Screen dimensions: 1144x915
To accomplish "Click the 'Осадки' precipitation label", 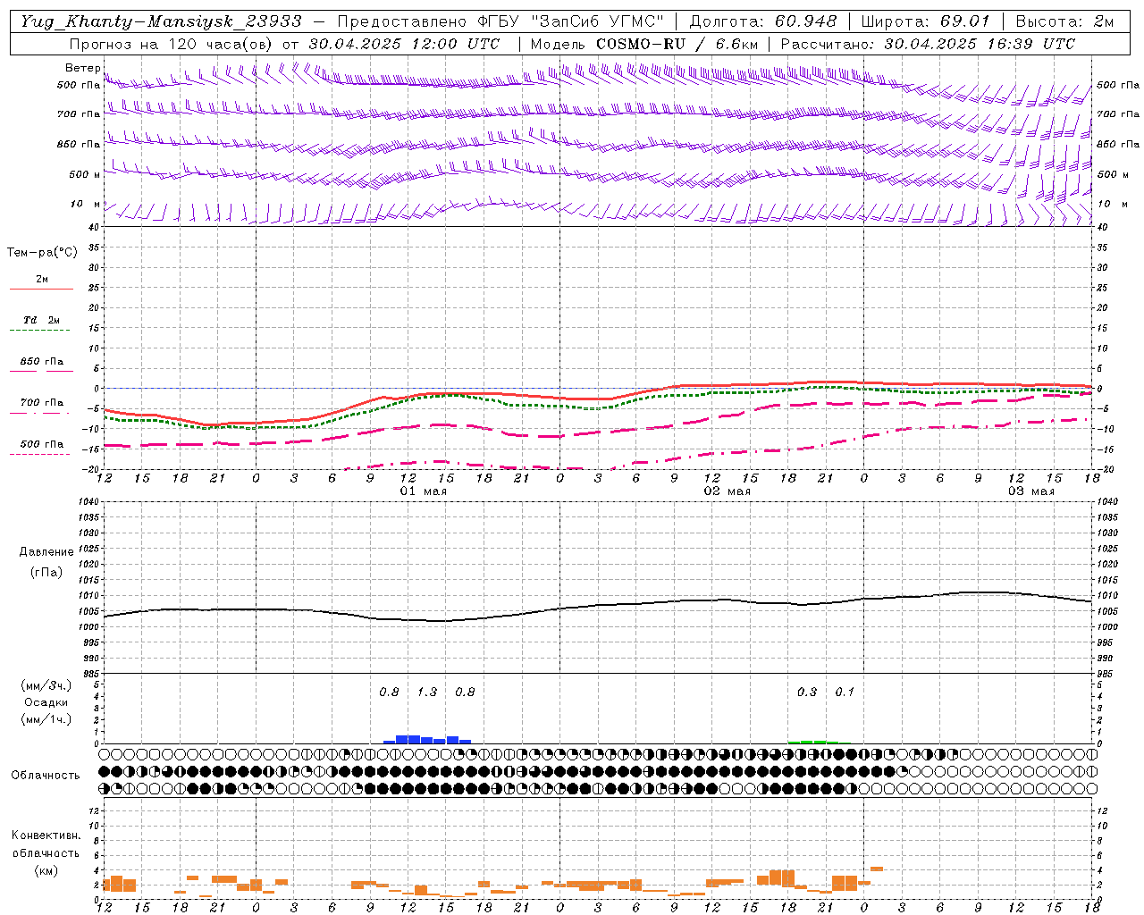I will click(x=46, y=702).
